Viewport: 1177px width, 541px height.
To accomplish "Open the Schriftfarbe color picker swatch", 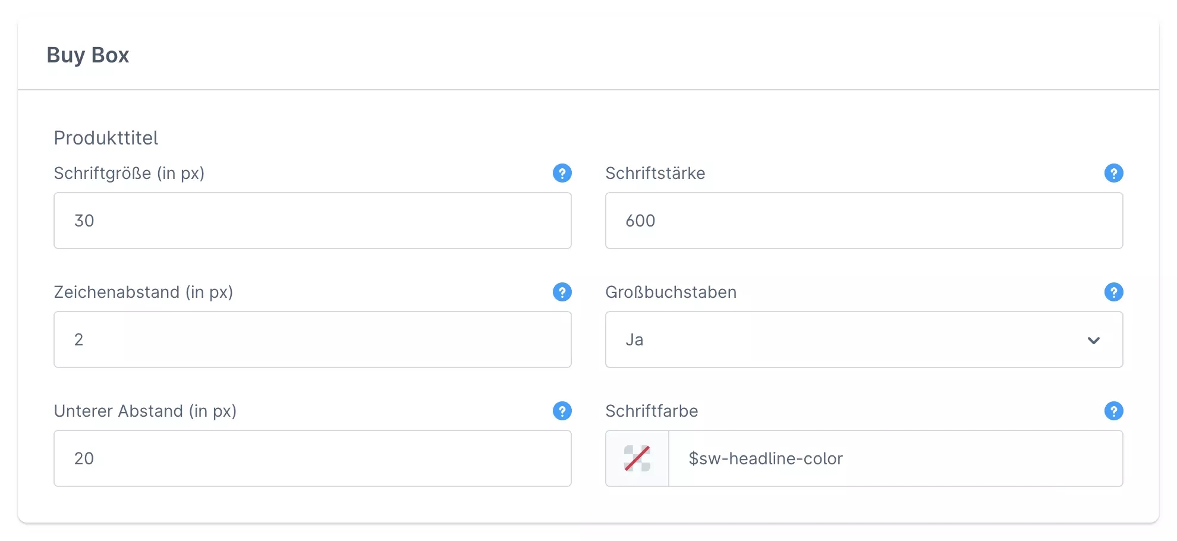I will point(637,458).
